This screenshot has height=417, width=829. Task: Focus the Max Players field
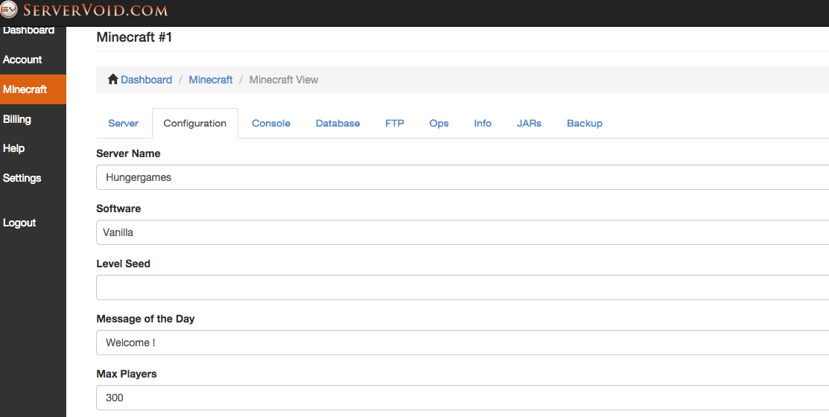click(x=462, y=398)
